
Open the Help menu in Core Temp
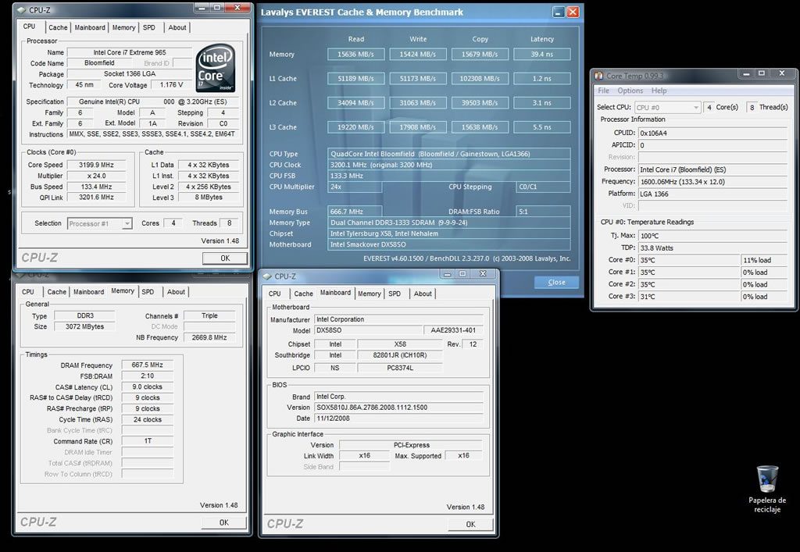pos(659,91)
